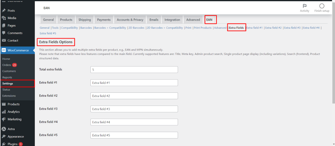
Task: Switch to the Payments tab
Action: (104, 20)
